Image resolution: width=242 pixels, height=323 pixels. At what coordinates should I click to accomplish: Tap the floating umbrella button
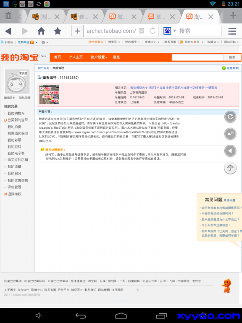230,168
